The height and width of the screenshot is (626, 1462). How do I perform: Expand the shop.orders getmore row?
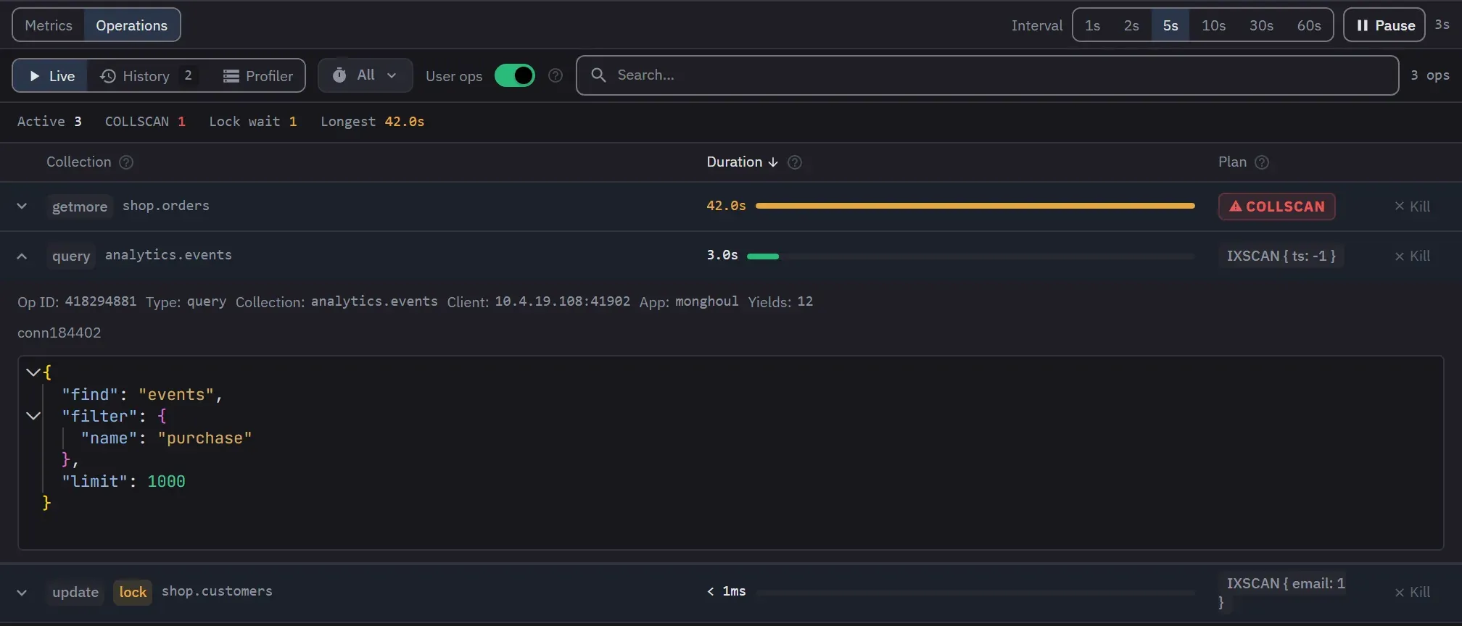pos(22,206)
